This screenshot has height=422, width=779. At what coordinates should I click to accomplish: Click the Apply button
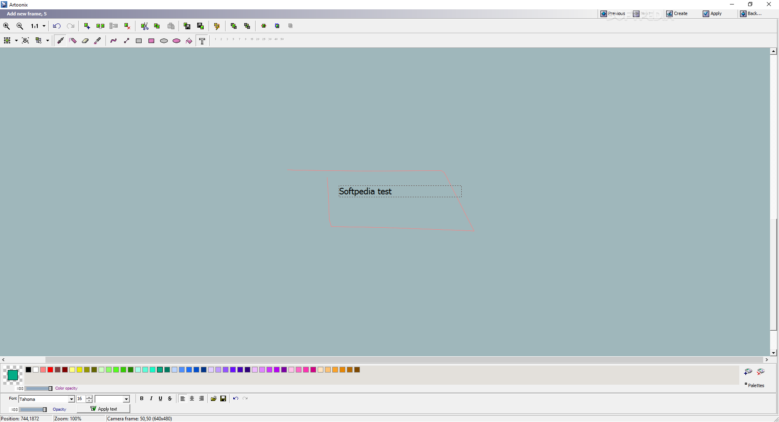tap(712, 13)
